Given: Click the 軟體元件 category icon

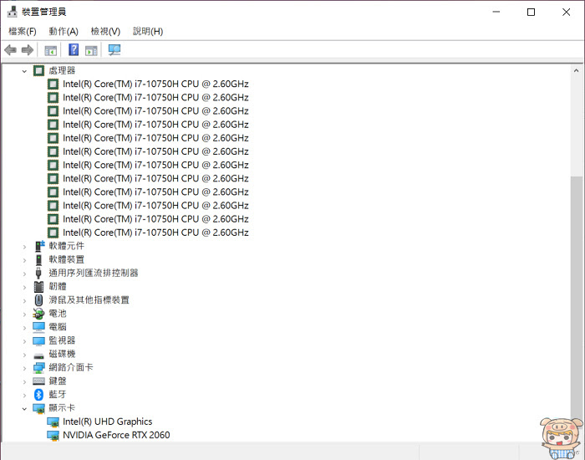Looking at the screenshot, I should (x=39, y=246).
